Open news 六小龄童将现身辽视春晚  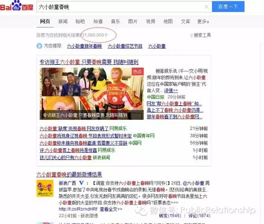click(x=86, y=136)
